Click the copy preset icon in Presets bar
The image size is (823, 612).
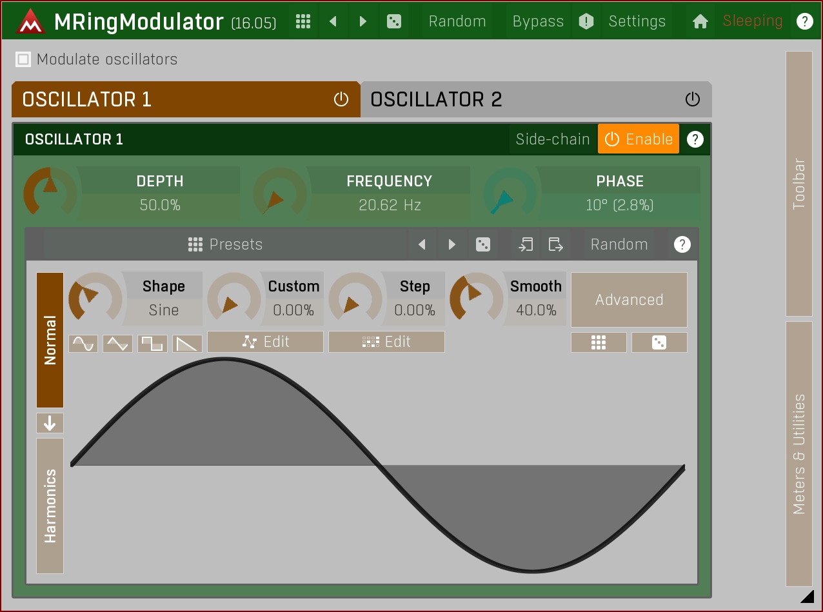(555, 244)
